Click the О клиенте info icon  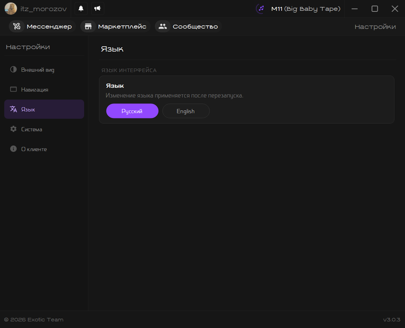coord(13,149)
